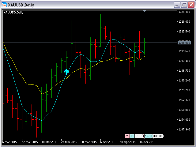Click the 1160.860 price scale label
The image size is (196, 147).
click(184, 110)
